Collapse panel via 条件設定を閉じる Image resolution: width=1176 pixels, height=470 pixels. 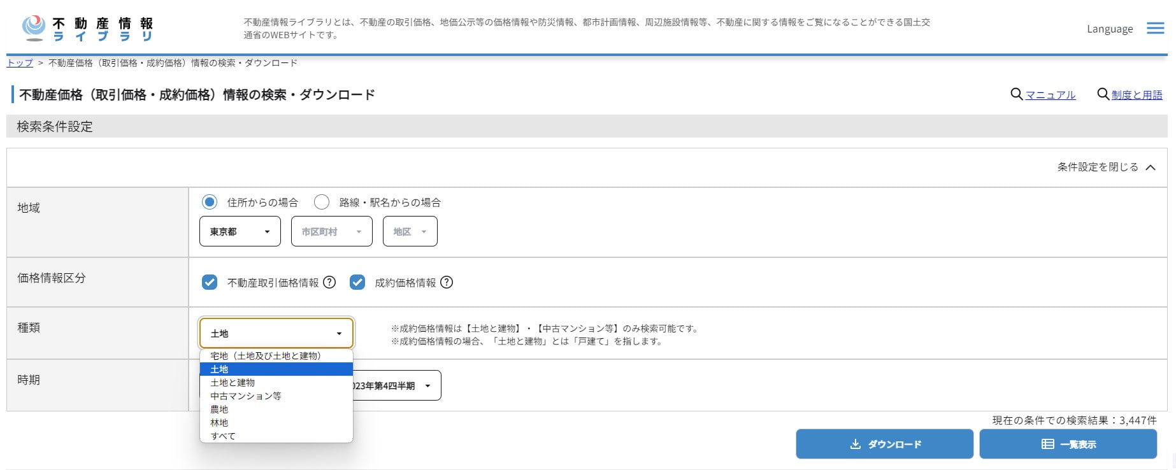[x=1107, y=167]
